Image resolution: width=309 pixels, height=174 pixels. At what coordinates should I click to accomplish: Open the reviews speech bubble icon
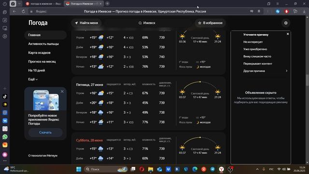(x=252, y=12)
